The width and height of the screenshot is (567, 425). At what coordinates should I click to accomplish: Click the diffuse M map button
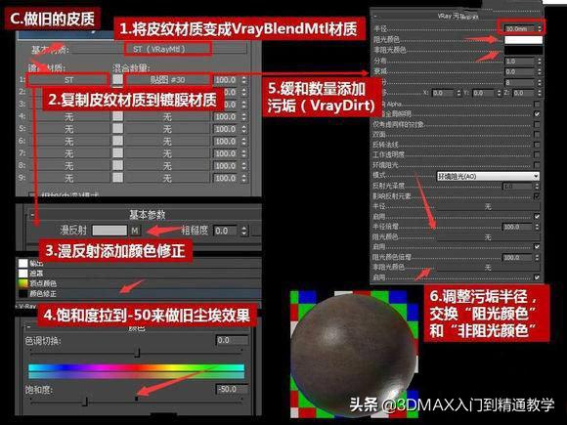[x=135, y=231]
